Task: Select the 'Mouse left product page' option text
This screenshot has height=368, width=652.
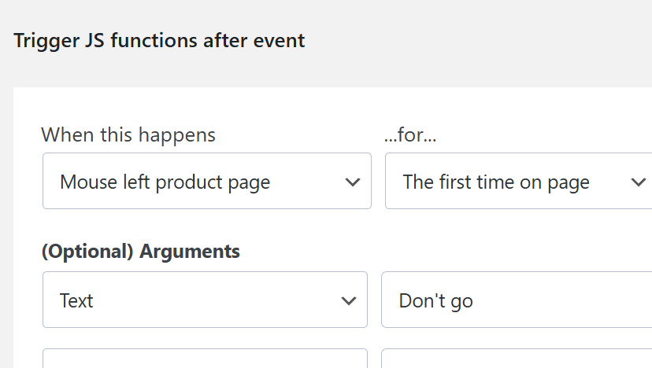Action: tap(165, 182)
